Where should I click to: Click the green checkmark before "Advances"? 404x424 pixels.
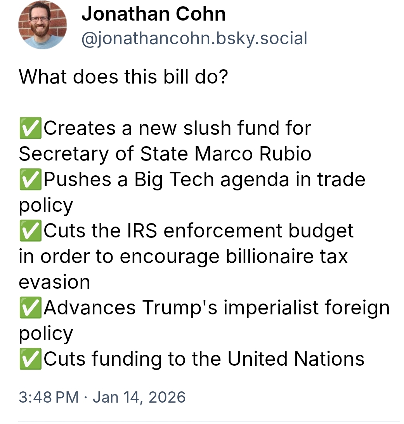[x=30, y=308]
